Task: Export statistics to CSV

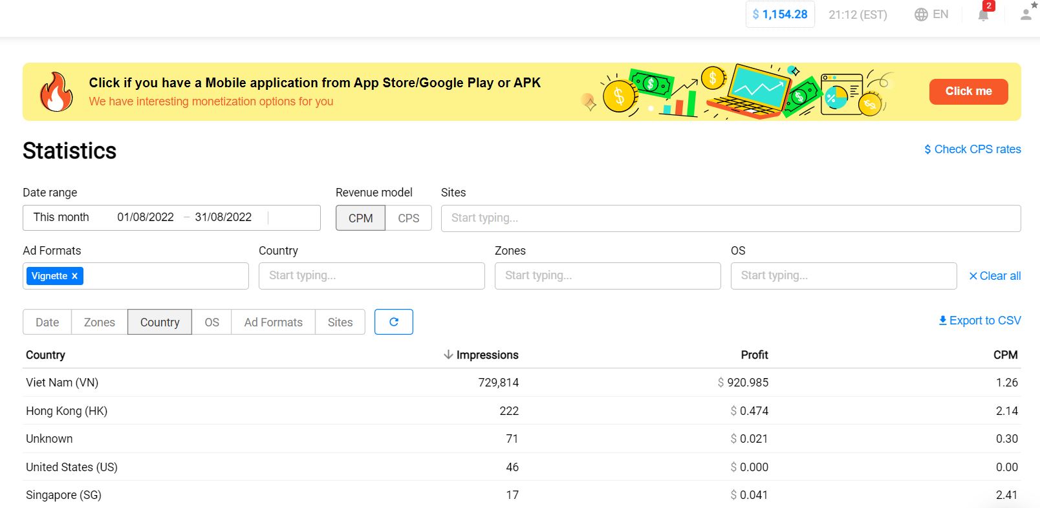Action: 979,321
